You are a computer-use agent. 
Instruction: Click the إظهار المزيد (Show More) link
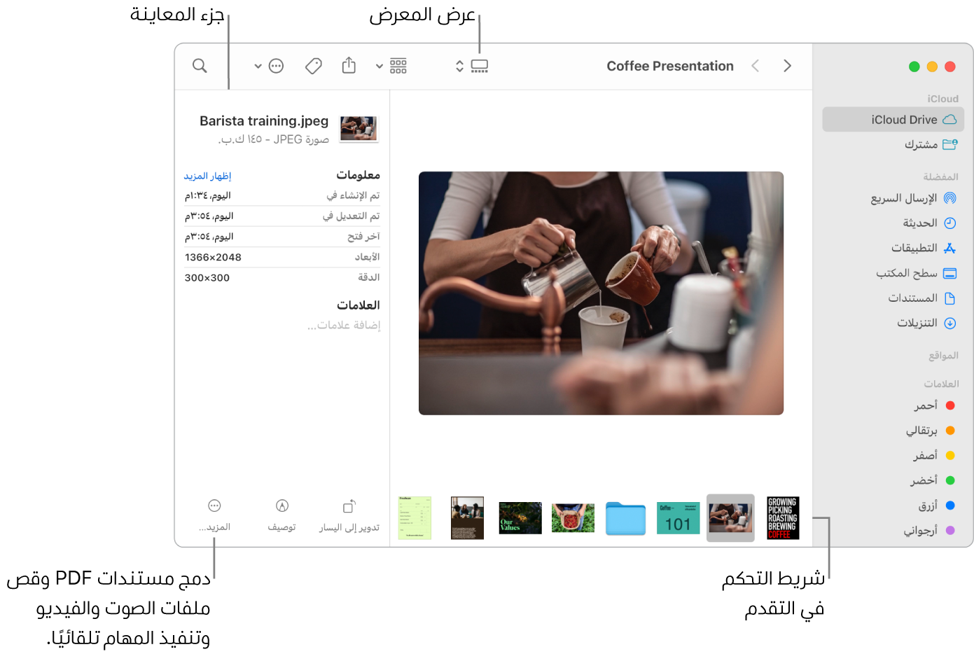208,175
